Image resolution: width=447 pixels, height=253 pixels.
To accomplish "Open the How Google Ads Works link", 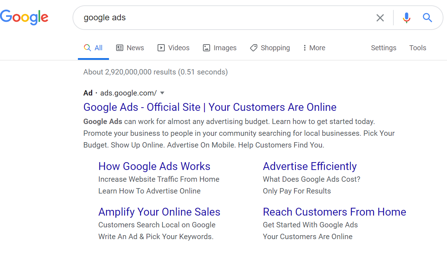I will point(154,166).
